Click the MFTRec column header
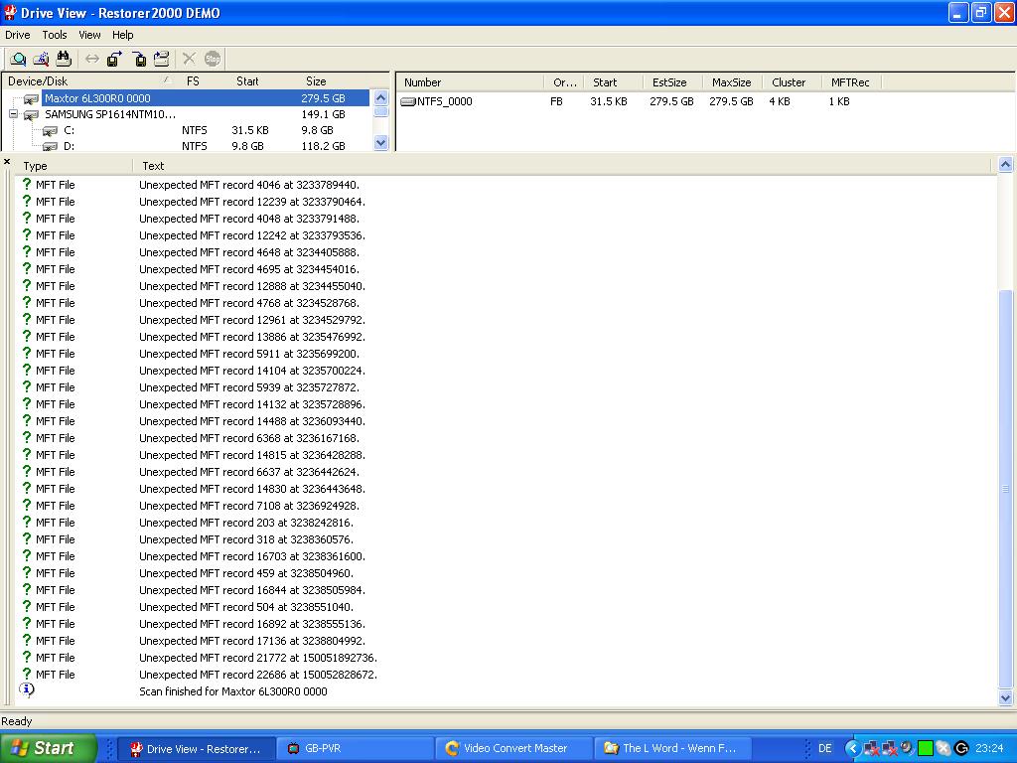This screenshot has width=1017, height=763. (x=851, y=82)
